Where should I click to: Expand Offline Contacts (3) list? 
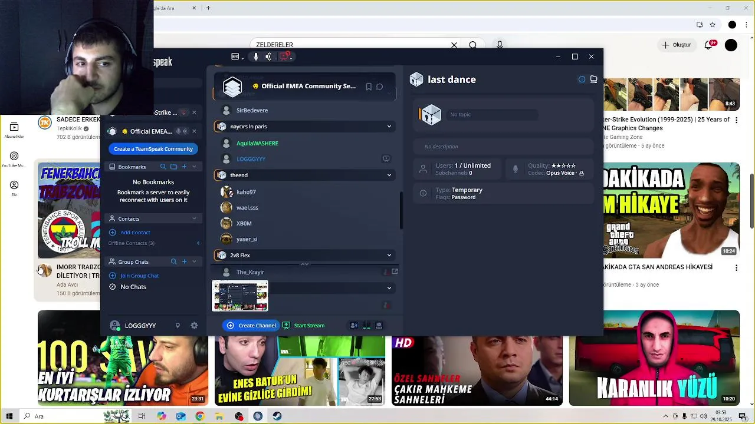pyautogui.click(x=198, y=243)
